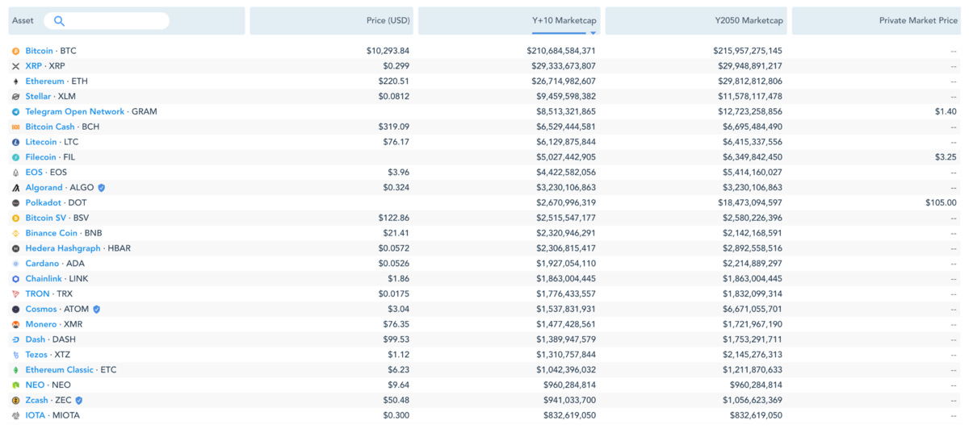Click the NEO logo icon

tap(15, 385)
